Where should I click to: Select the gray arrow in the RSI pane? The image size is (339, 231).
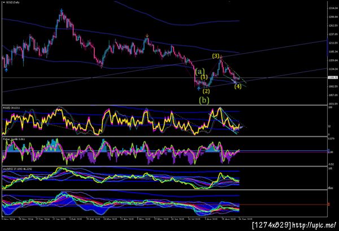pyautogui.click(x=240, y=128)
